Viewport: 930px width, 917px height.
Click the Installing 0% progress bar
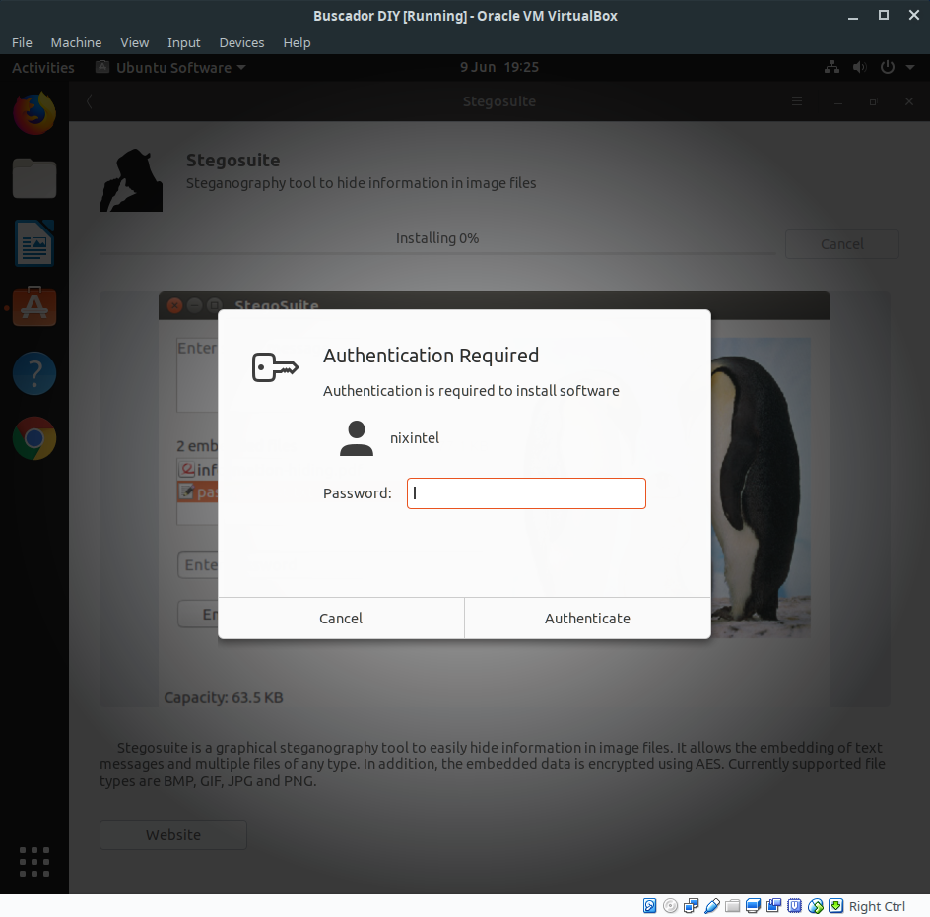coord(437,253)
